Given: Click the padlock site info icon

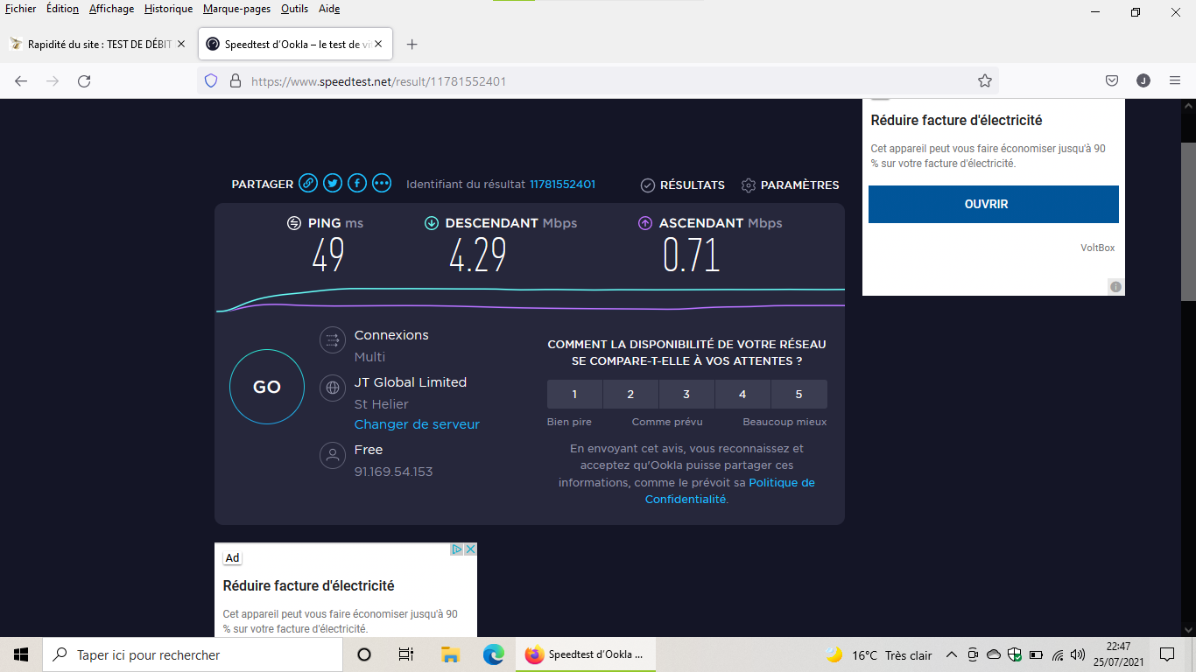Looking at the screenshot, I should pyautogui.click(x=235, y=80).
